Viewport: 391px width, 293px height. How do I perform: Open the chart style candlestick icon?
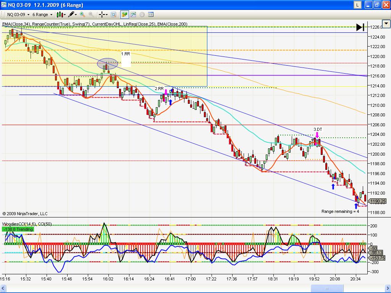pyautogui.click(x=60, y=14)
